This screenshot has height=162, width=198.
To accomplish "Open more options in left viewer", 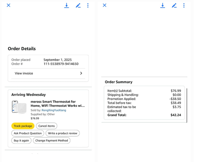I will coord(88,6).
